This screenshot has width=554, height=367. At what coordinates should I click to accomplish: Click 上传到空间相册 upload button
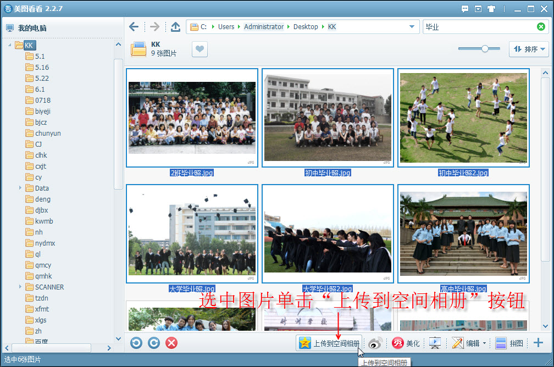[329, 343]
